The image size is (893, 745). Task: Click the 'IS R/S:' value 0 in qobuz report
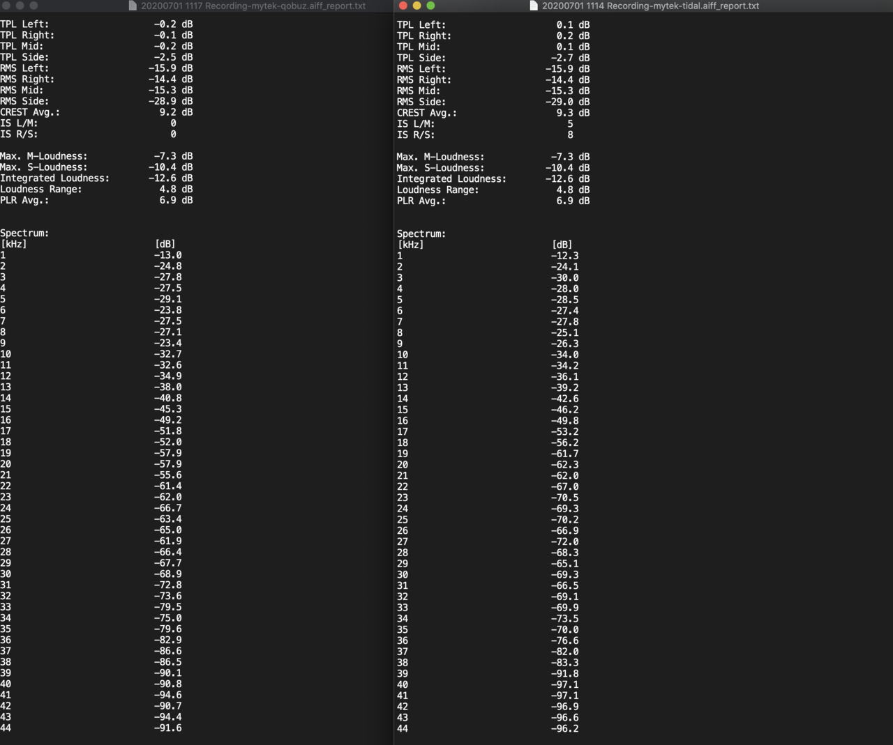[x=173, y=135]
